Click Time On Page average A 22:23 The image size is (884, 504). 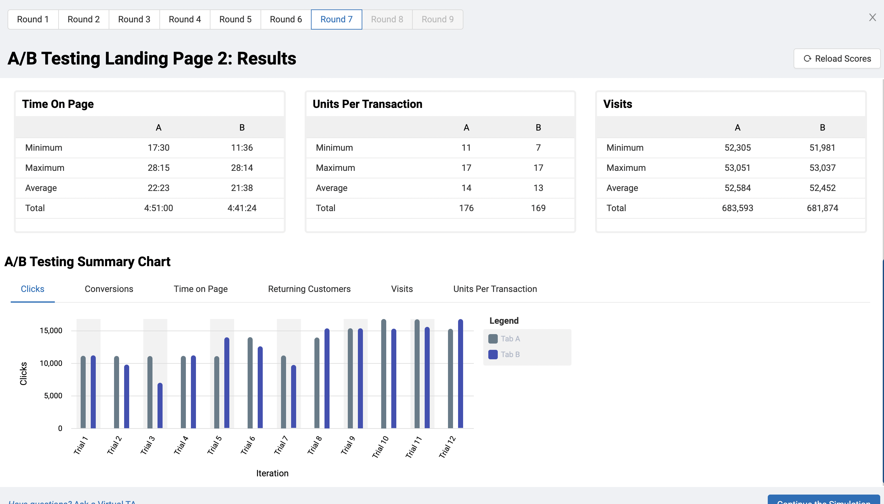[x=158, y=188]
